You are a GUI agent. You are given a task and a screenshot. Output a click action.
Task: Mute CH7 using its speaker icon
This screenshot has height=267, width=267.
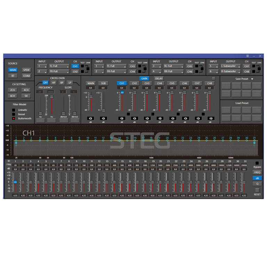198,118
